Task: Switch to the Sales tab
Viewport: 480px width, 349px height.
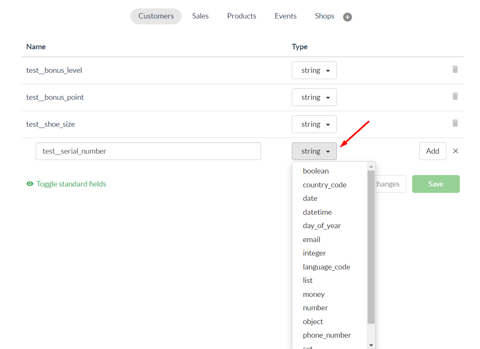Action: [200, 16]
